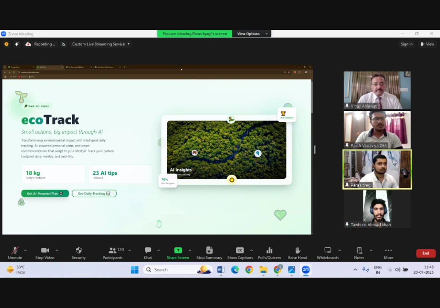
Task: Open the Security shield icon
Action: point(79,250)
